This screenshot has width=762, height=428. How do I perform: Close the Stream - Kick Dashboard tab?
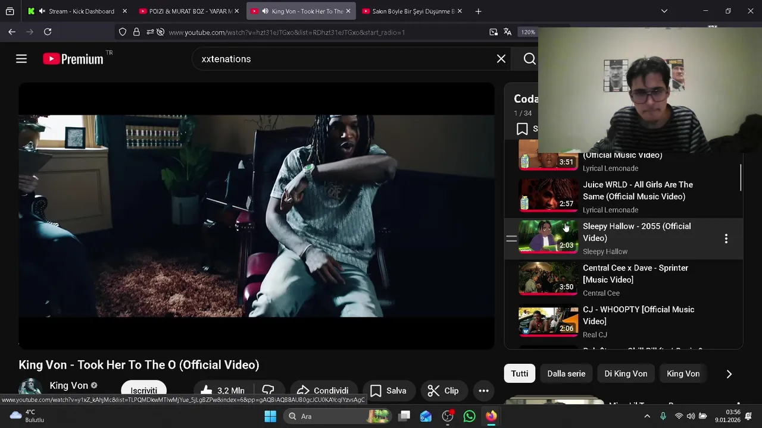coord(124,11)
